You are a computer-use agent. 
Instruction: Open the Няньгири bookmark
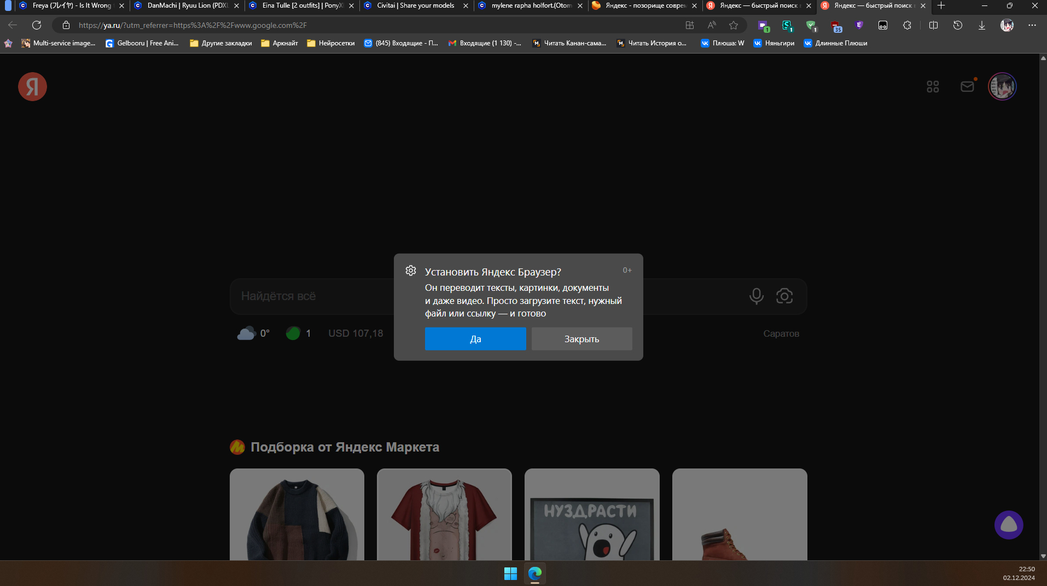pos(774,43)
